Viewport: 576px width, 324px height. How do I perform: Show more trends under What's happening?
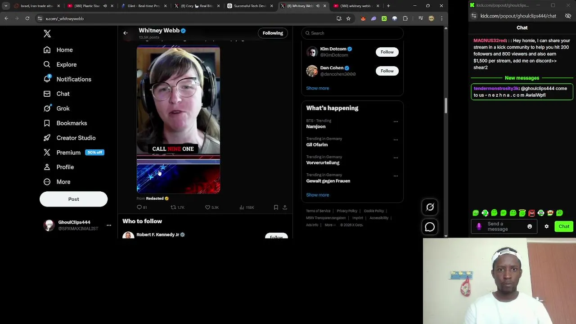pyautogui.click(x=317, y=195)
